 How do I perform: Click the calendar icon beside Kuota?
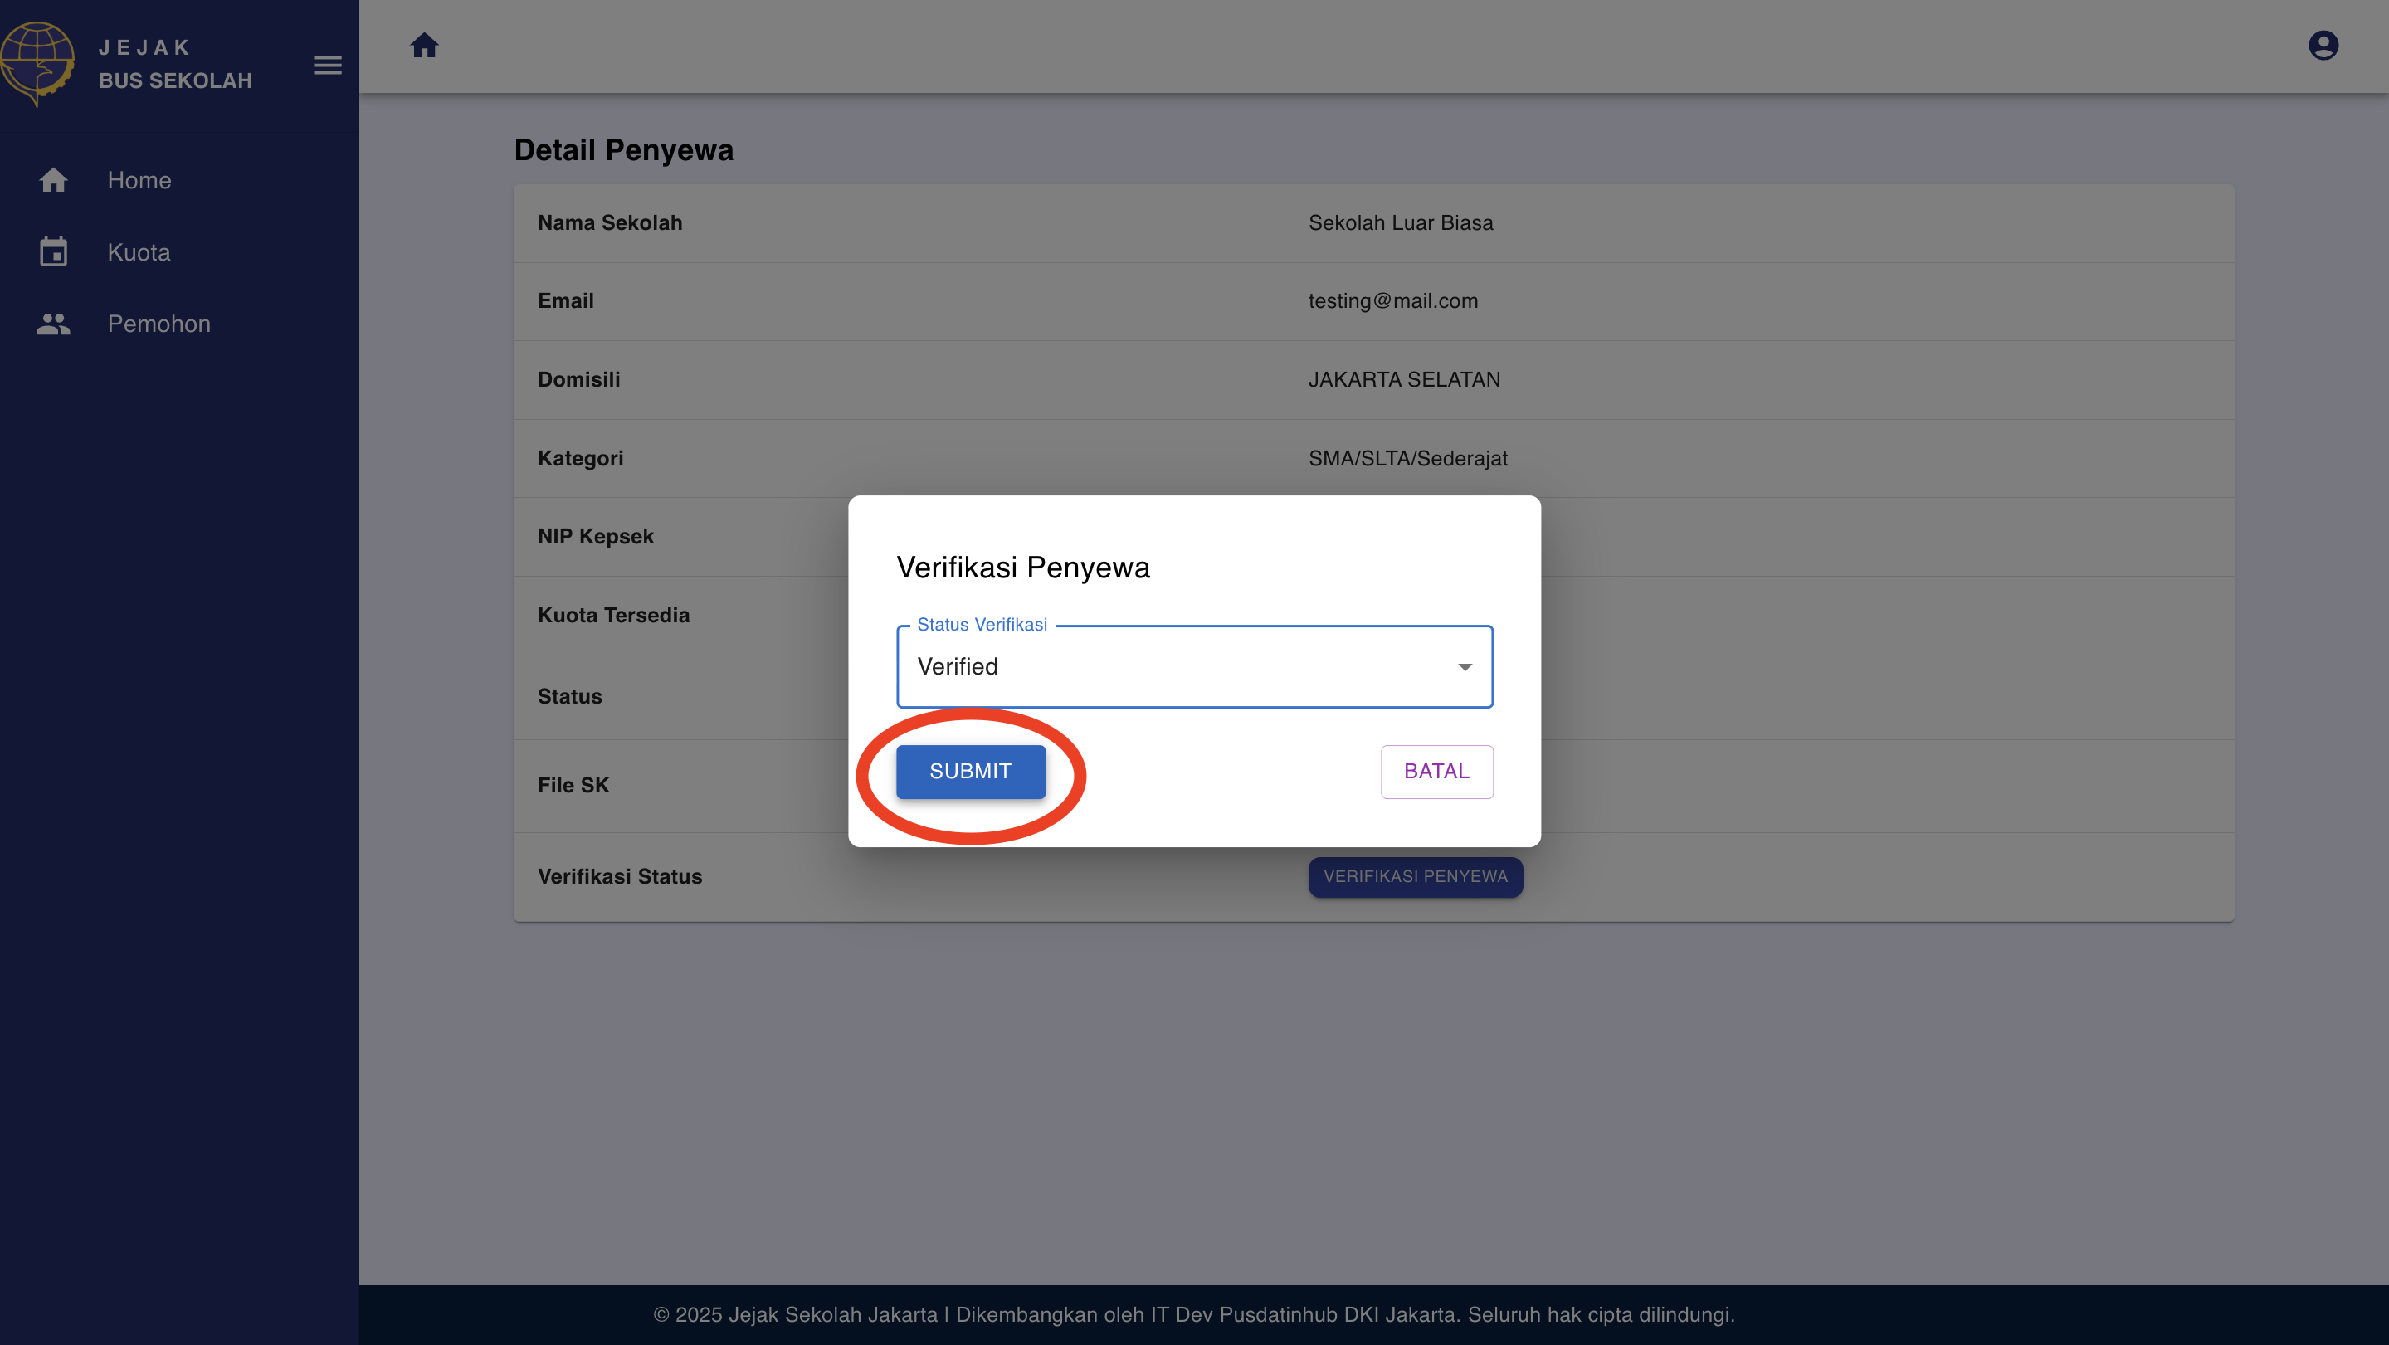click(x=54, y=251)
